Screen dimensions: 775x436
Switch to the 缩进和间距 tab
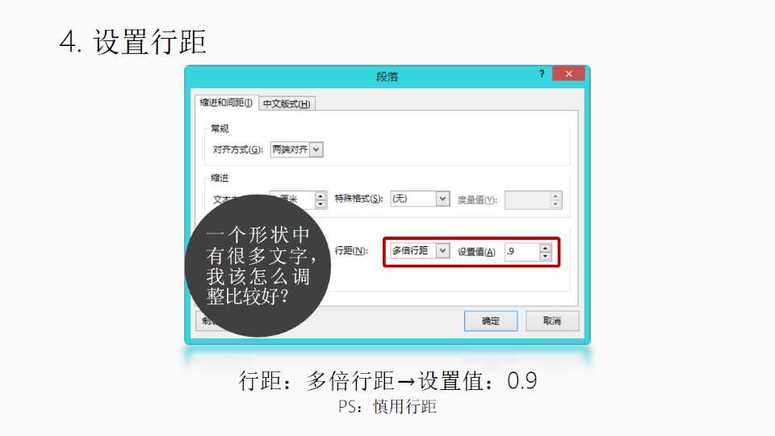[226, 103]
